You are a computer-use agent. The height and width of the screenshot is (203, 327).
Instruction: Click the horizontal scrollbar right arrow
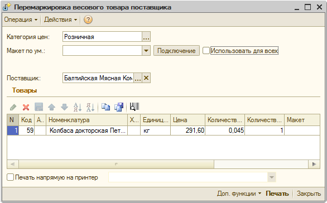tap(314, 164)
